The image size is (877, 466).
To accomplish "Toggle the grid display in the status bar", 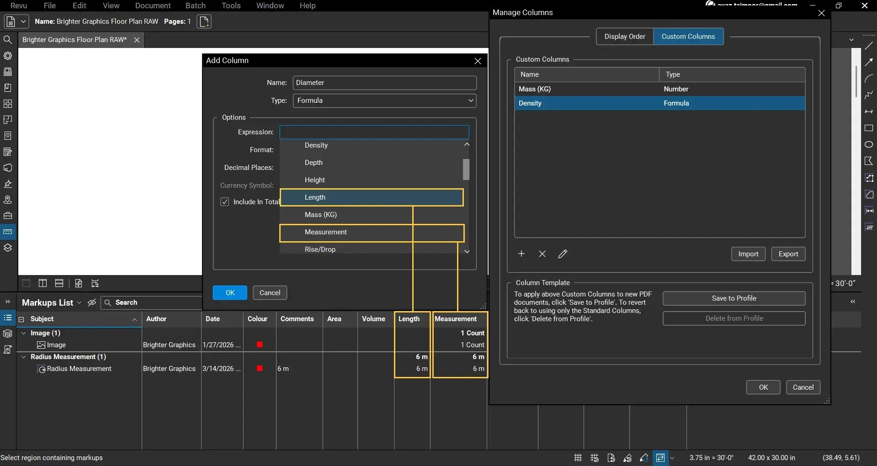I will click(x=578, y=458).
